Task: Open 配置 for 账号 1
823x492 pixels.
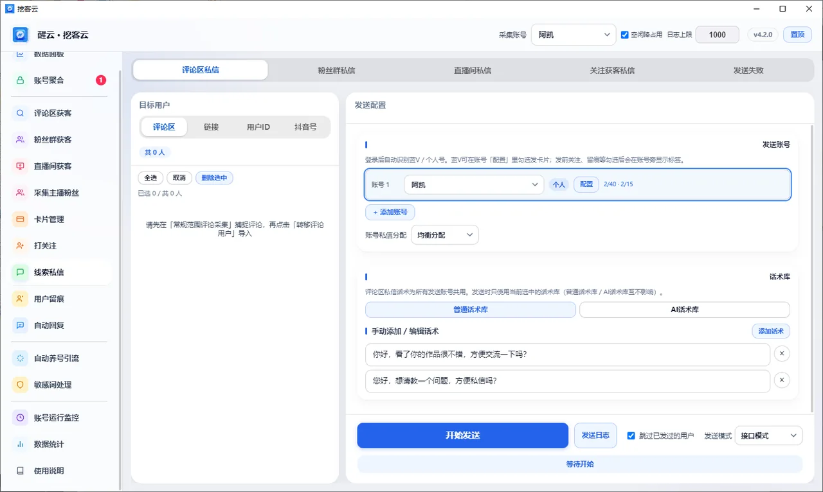Action: pos(586,184)
